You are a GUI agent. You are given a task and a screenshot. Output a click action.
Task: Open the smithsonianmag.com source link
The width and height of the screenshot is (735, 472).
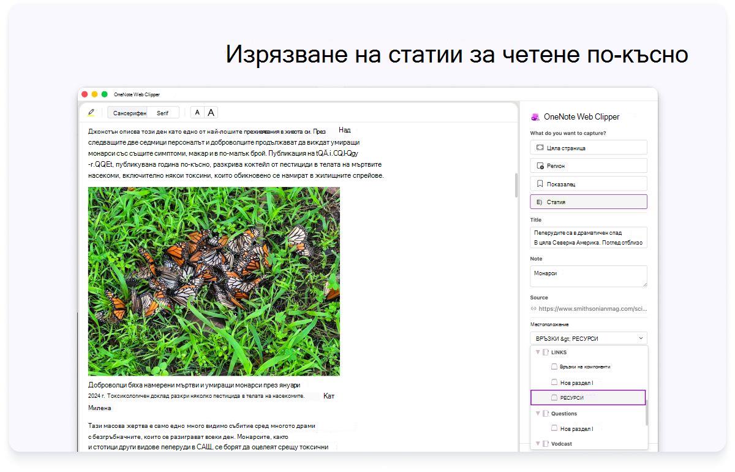coord(593,309)
